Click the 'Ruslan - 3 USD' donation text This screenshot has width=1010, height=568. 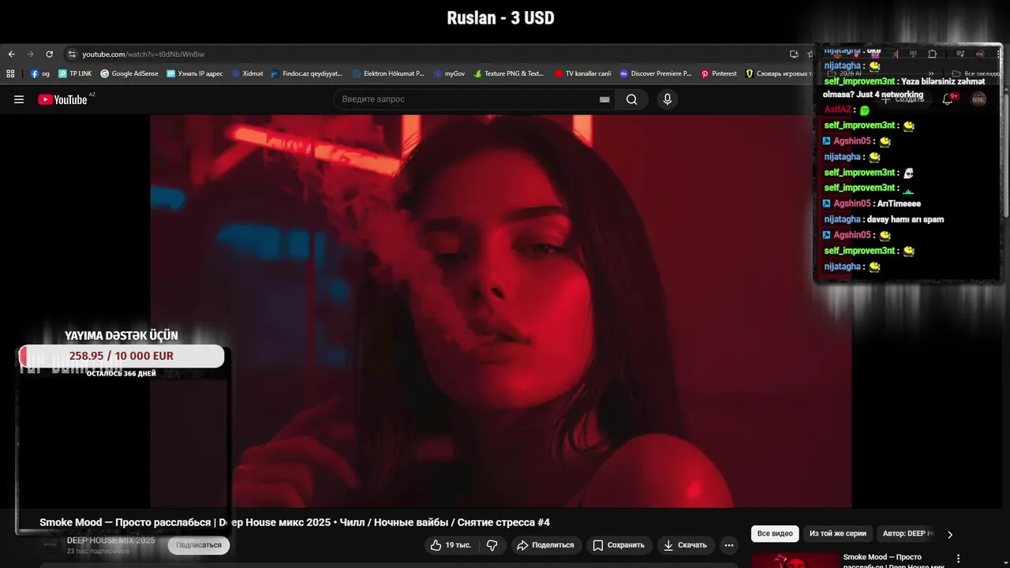[x=501, y=17]
